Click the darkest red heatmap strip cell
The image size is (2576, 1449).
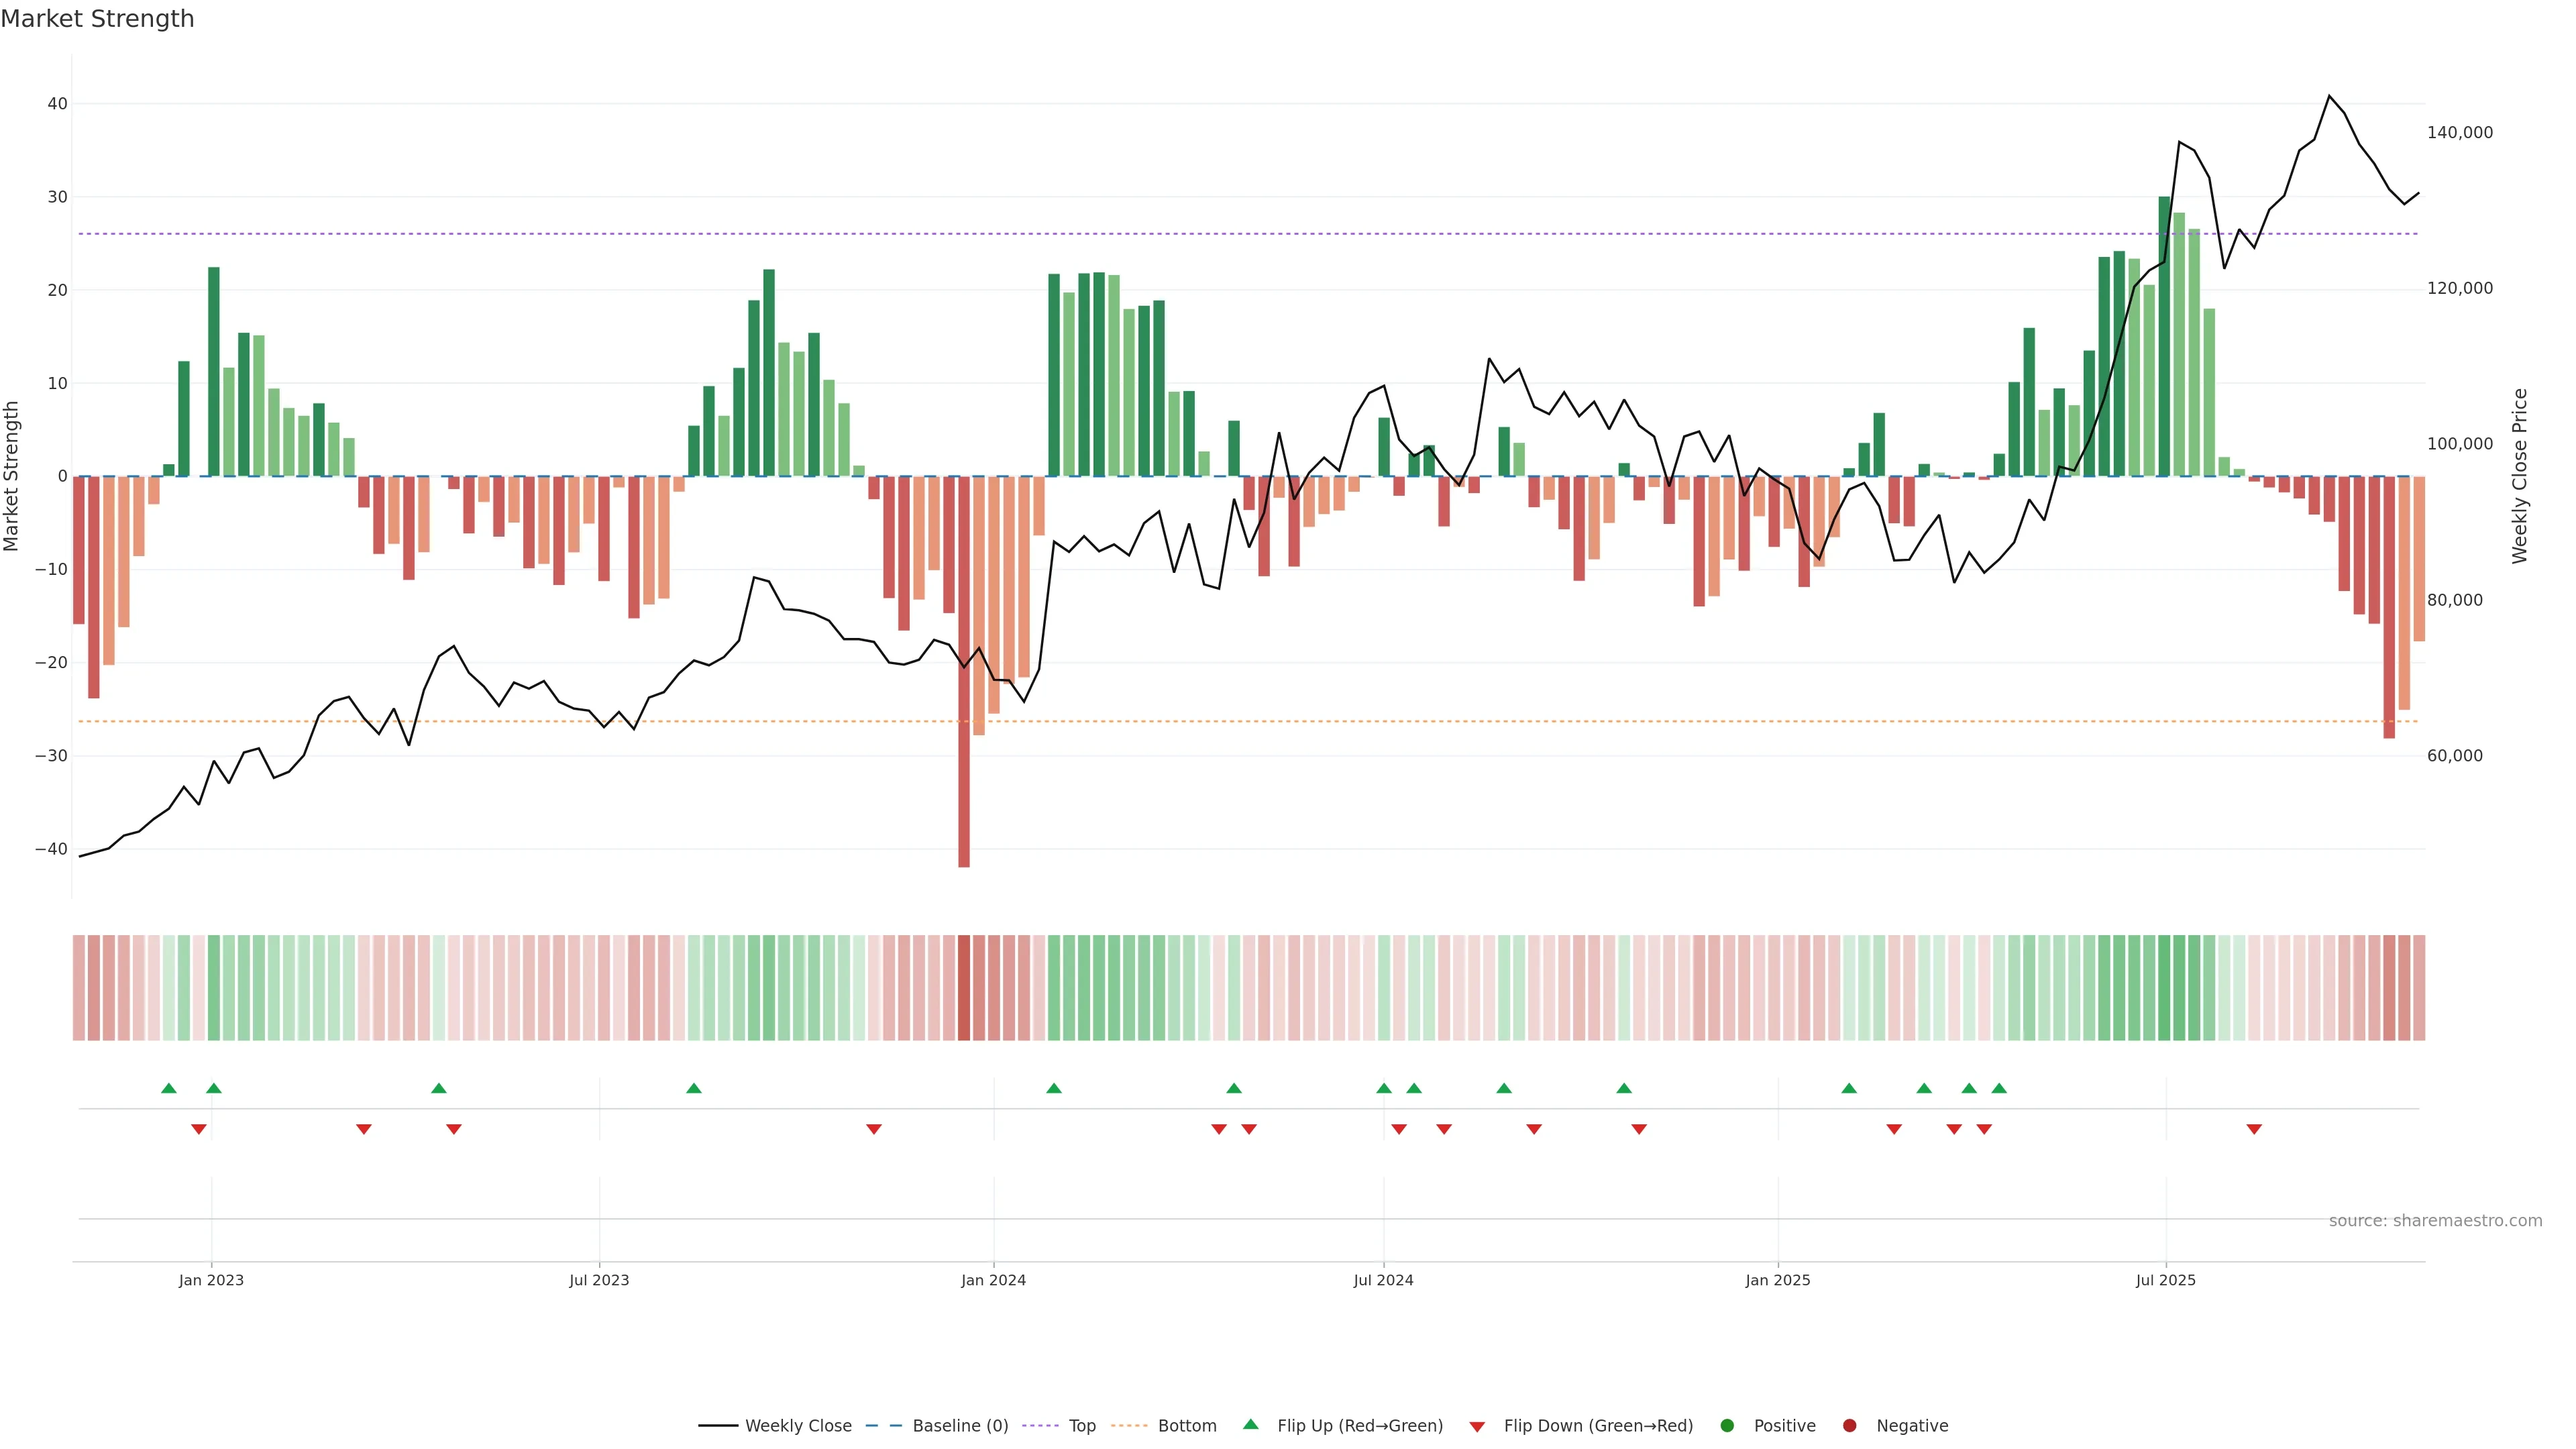click(964, 987)
